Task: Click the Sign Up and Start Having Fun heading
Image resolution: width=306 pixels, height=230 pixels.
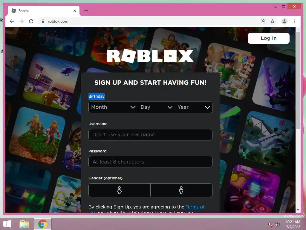Action: coord(151,83)
